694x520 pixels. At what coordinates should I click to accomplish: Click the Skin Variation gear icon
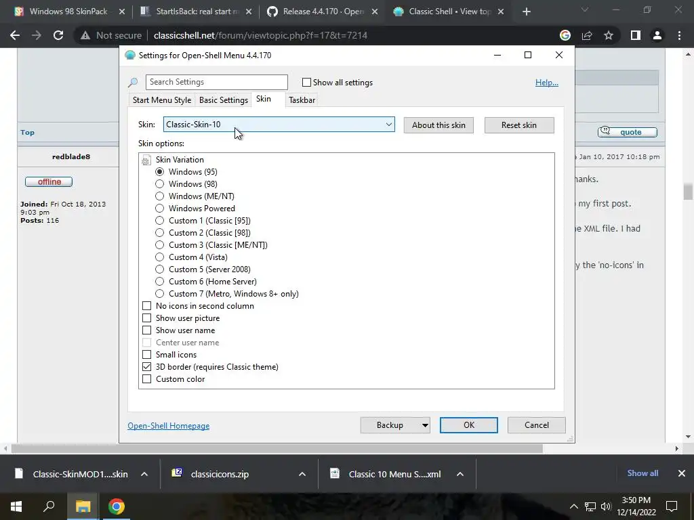(x=146, y=160)
